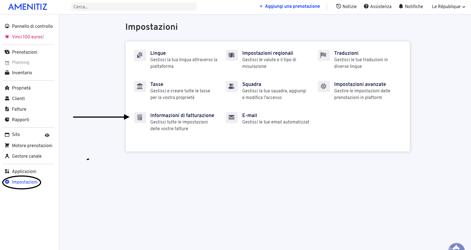Click the Impostazioni regionali map icon

[x=232, y=55]
